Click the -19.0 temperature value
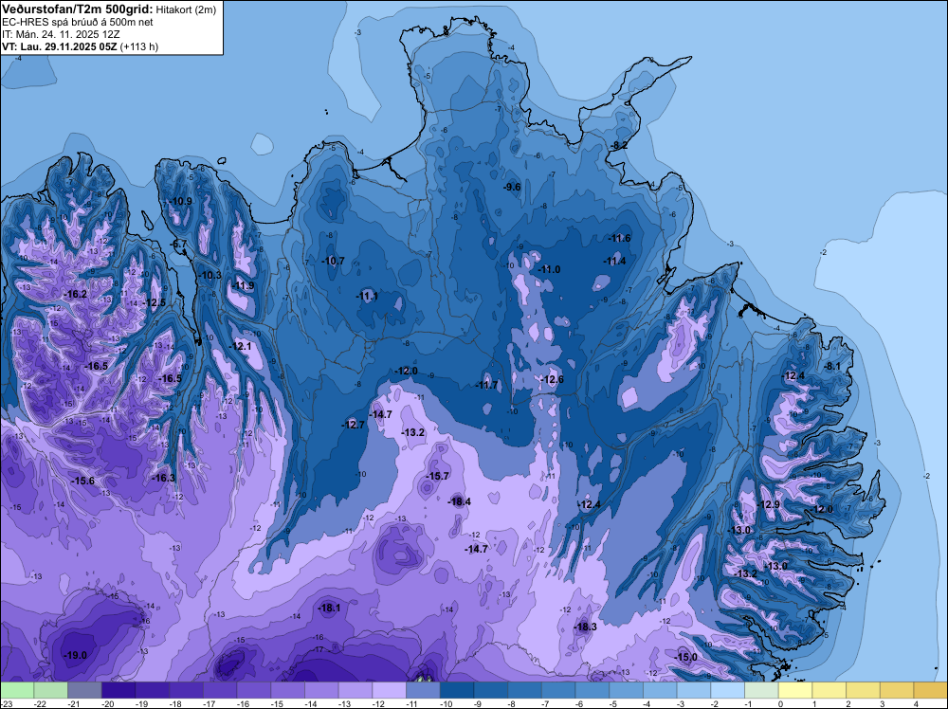The height and width of the screenshot is (709, 948). (76, 655)
